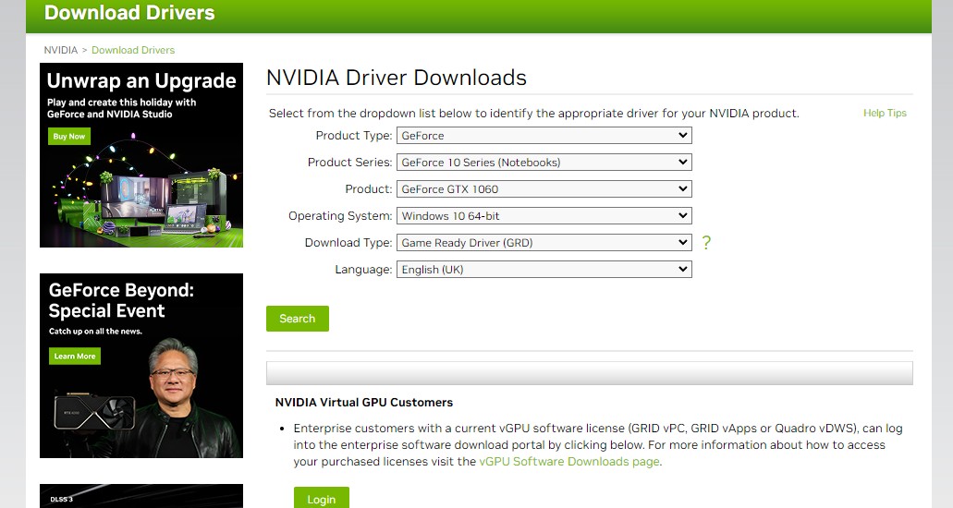Open the DLSS 3 banner
This screenshot has width=953, height=508.
click(141, 496)
